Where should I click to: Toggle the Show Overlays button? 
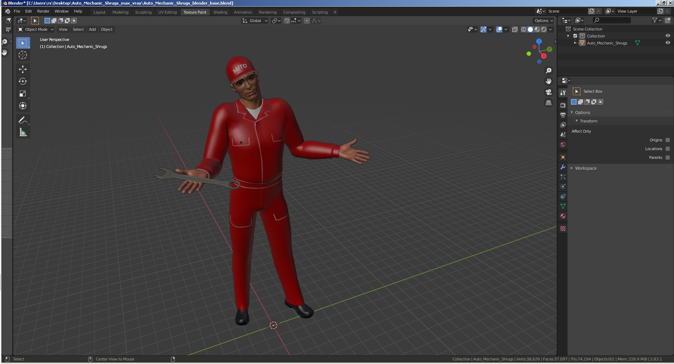pos(500,30)
